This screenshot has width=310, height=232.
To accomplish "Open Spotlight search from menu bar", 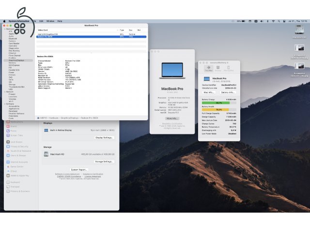I will 279,21.
